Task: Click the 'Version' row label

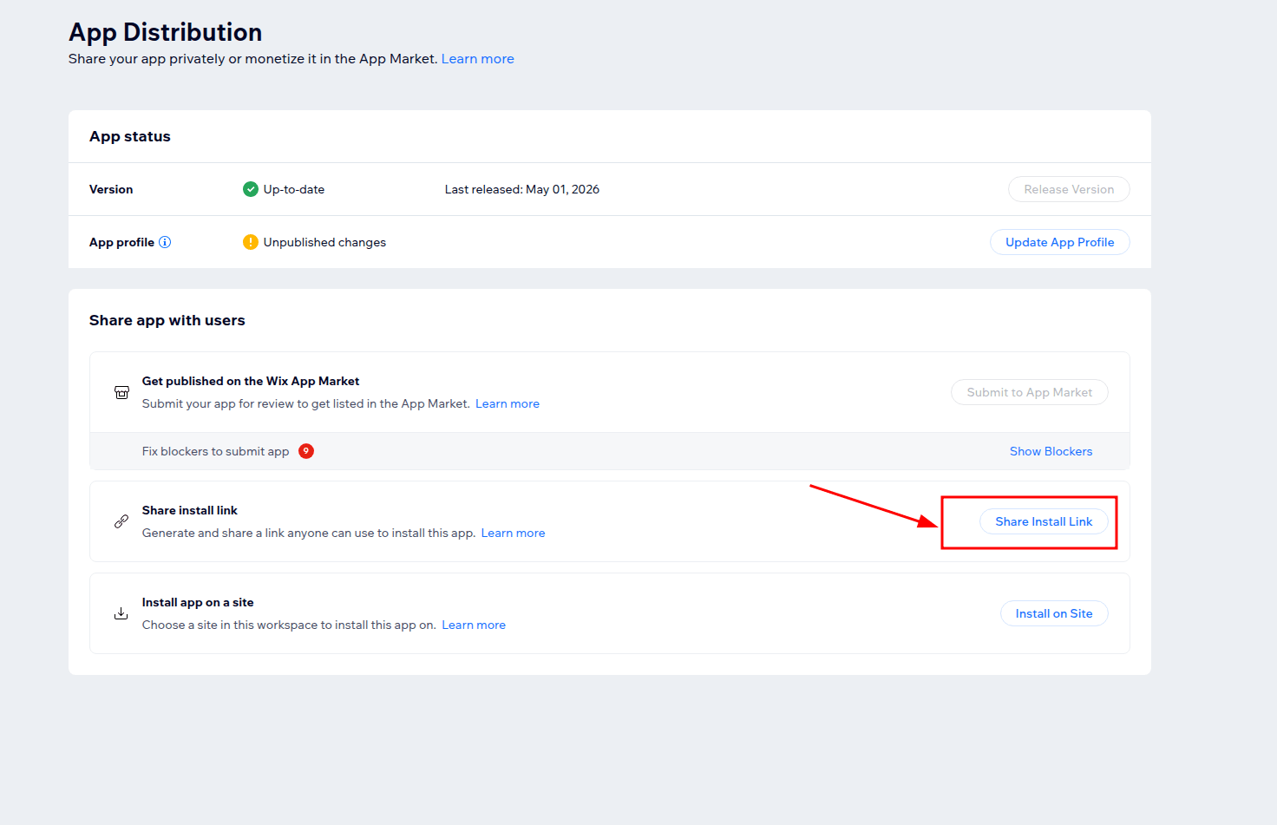Action: click(111, 189)
